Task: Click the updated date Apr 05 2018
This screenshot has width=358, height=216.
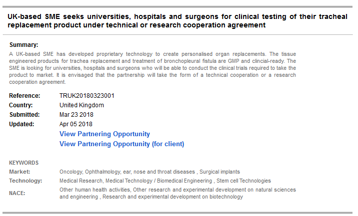Action: point(76,124)
